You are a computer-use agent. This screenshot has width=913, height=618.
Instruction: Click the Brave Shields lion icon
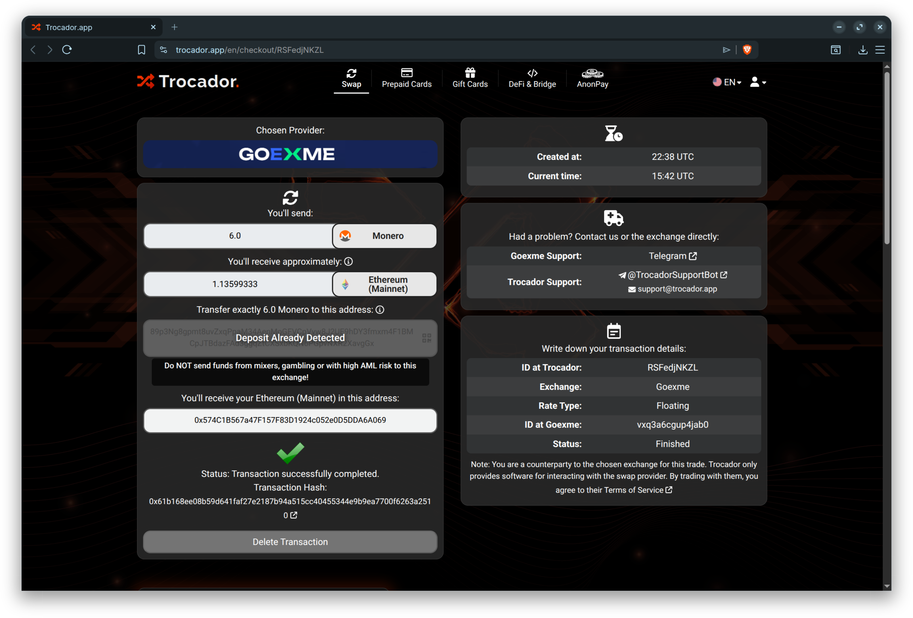tap(747, 50)
